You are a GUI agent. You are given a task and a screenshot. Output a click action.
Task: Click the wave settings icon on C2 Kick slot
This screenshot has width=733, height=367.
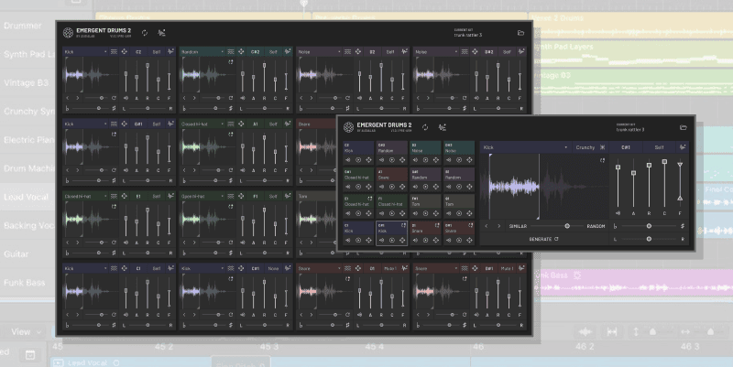(170, 52)
